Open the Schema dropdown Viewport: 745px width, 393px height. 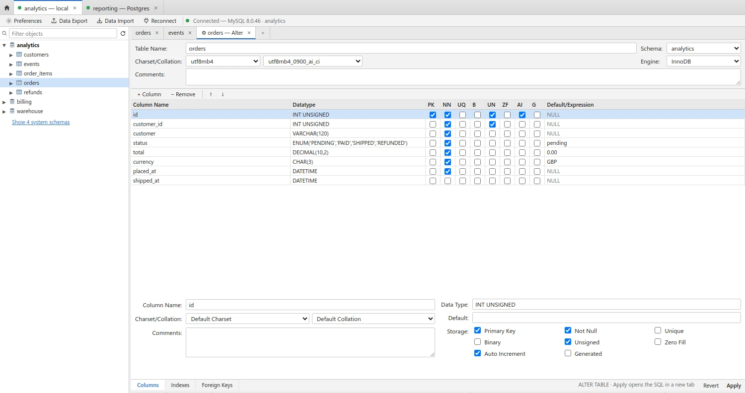tap(703, 49)
